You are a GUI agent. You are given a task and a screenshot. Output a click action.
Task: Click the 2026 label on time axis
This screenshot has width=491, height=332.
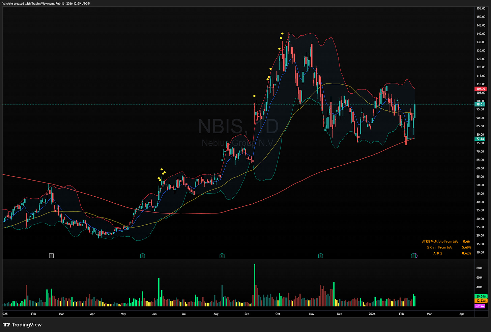pyautogui.click(x=372, y=314)
